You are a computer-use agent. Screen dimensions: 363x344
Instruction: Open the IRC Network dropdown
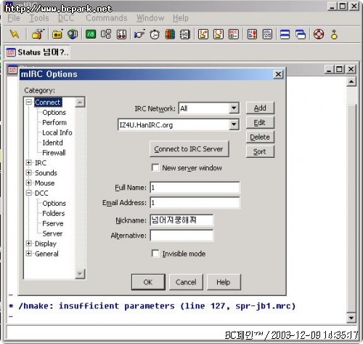click(234, 108)
